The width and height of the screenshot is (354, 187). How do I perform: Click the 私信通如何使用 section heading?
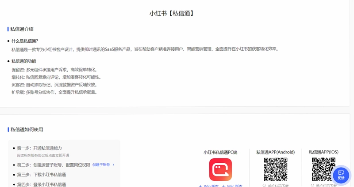pos(27,129)
